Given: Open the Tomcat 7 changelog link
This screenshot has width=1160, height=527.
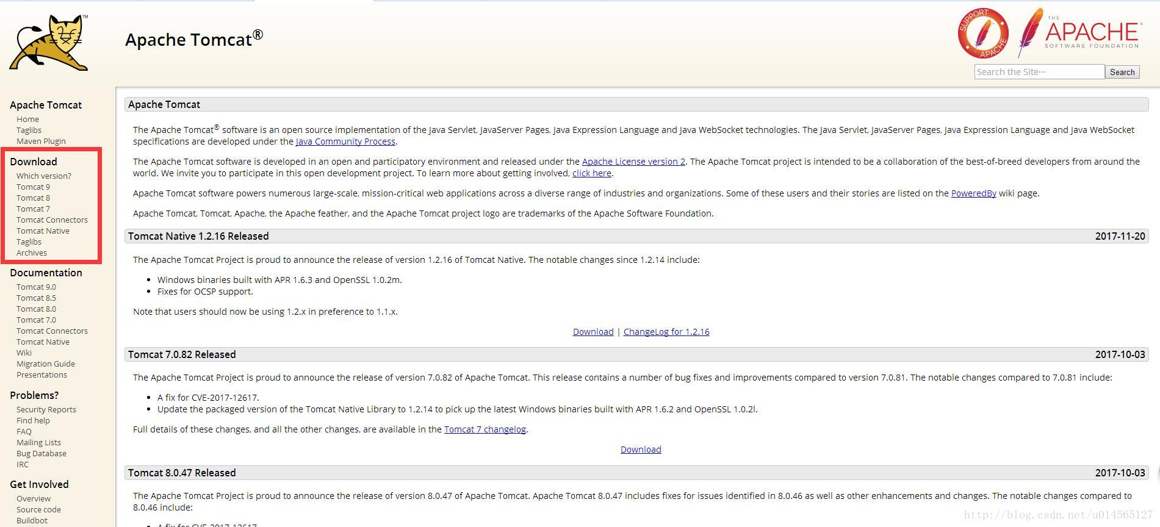Looking at the screenshot, I should coord(485,429).
